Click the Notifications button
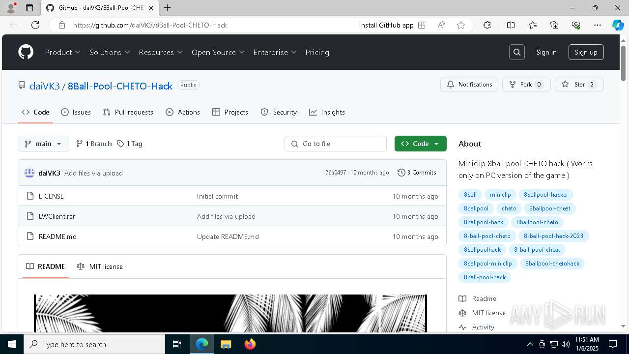Screen dimensions: 629x354 469,85
